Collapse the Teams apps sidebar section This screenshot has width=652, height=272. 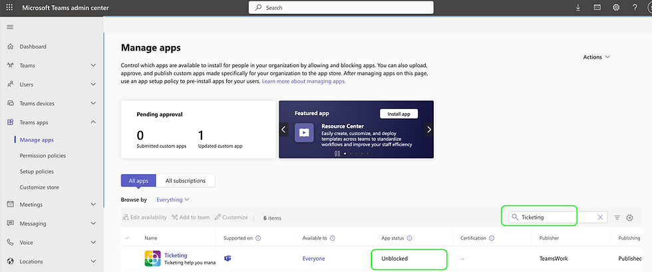click(93, 122)
